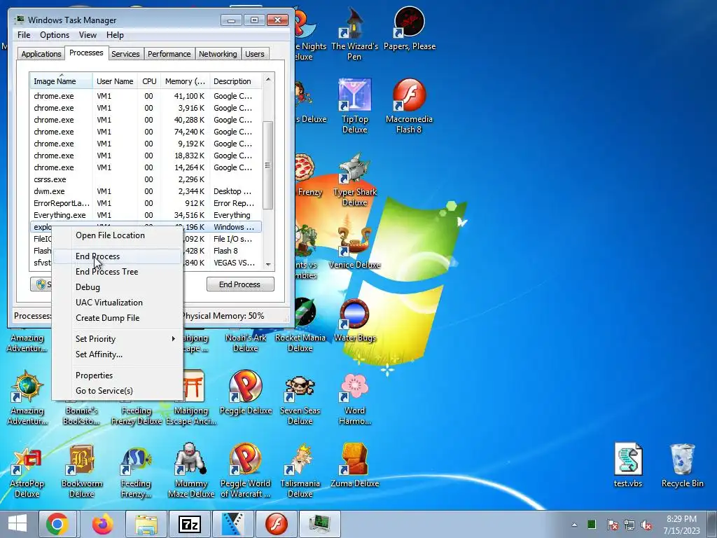Click End Process button in Task Manager

240,284
